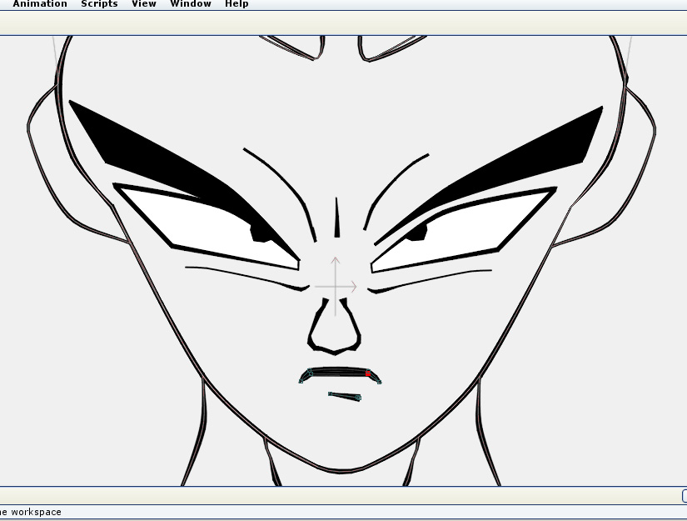Image resolution: width=687 pixels, height=521 pixels.
Task: Click the 'workspace' status bar text
Action: (x=36, y=512)
